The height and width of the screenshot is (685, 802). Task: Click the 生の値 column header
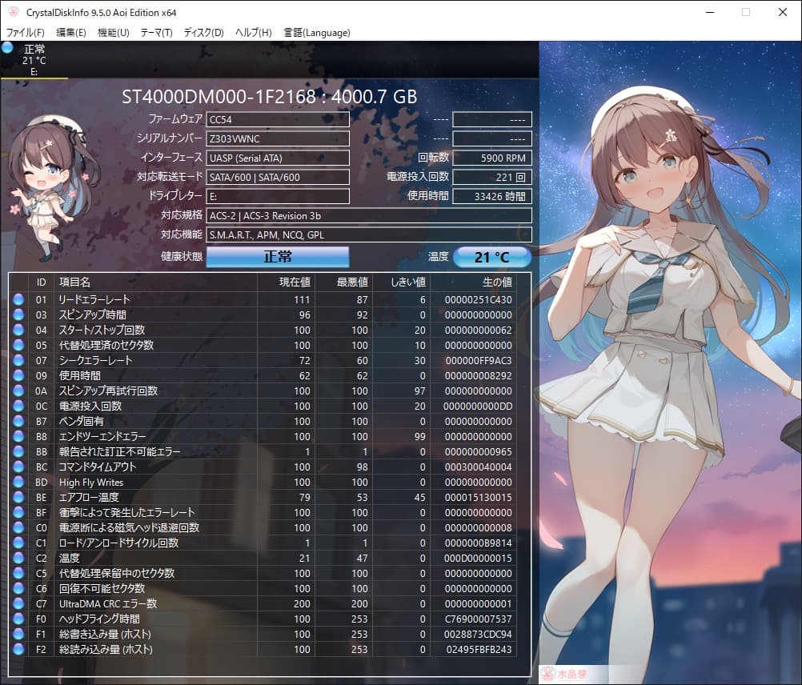click(x=496, y=282)
